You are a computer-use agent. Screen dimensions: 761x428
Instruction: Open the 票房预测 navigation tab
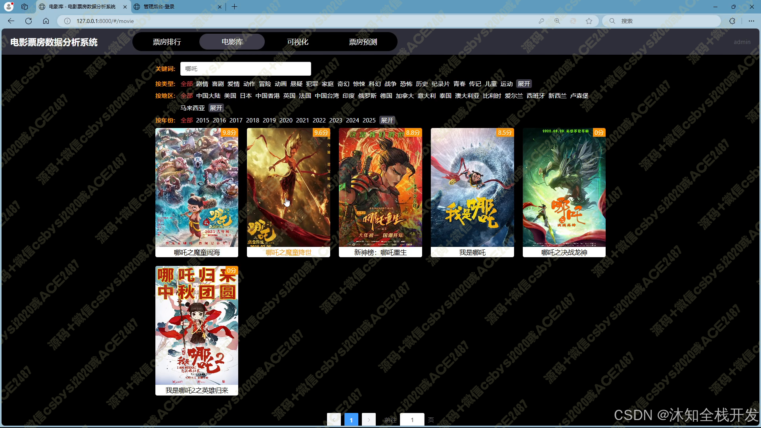pyautogui.click(x=363, y=42)
